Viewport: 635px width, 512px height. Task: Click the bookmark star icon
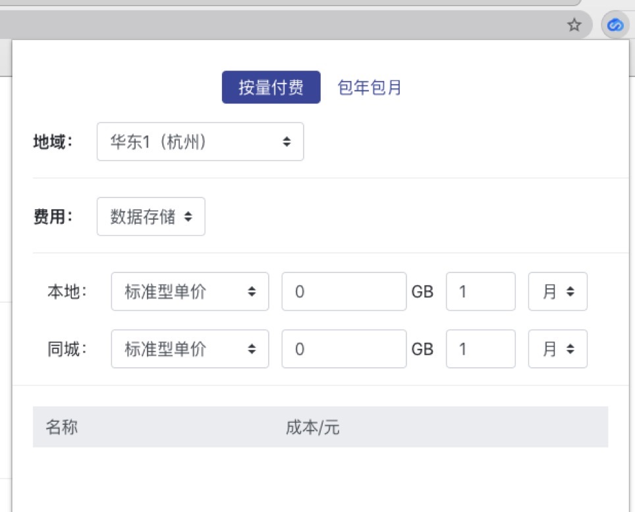point(574,25)
